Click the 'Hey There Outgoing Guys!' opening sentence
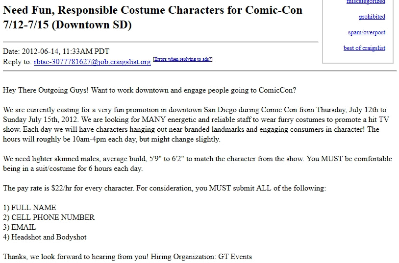 point(46,90)
